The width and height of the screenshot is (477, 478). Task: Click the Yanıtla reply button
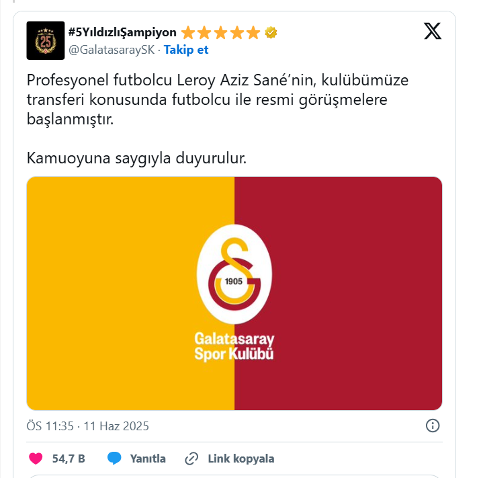pyautogui.click(x=148, y=459)
